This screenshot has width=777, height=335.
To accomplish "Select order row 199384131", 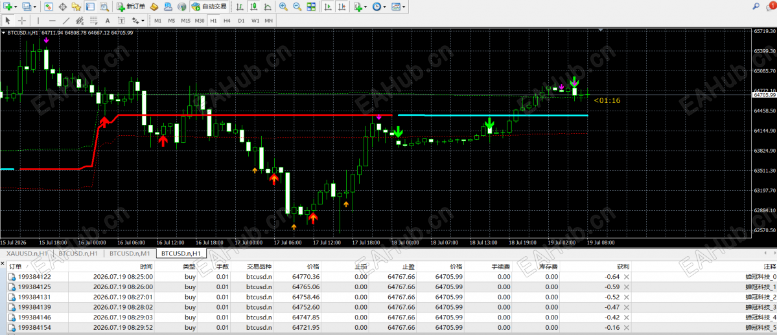I will 391,297.
